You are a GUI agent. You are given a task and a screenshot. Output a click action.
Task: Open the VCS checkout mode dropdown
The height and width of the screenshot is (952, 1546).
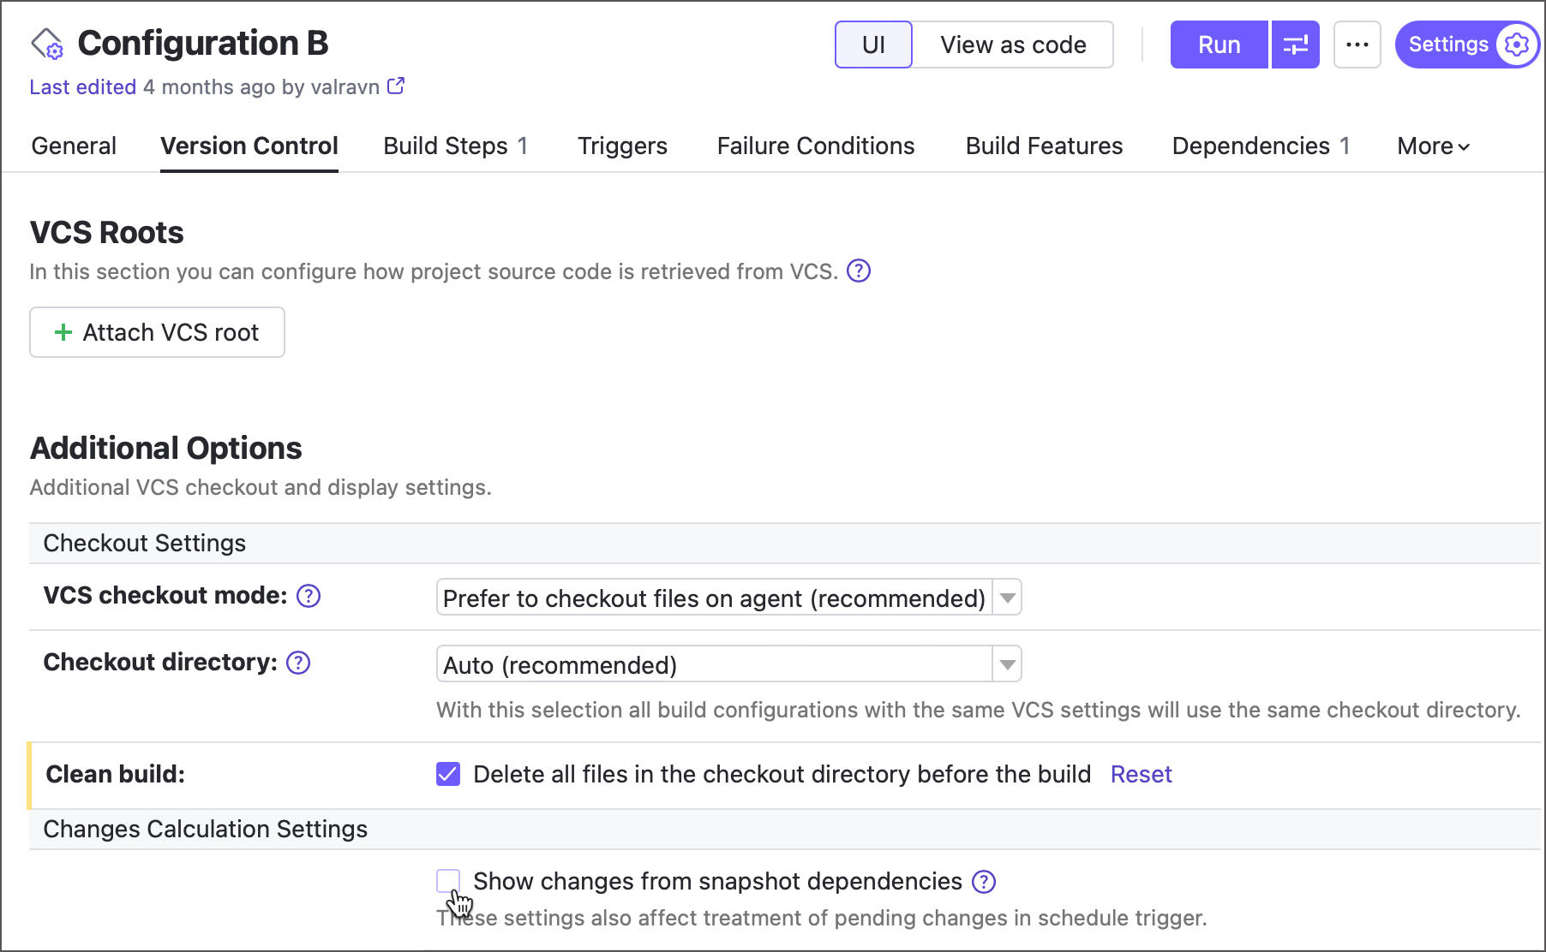point(1006,598)
